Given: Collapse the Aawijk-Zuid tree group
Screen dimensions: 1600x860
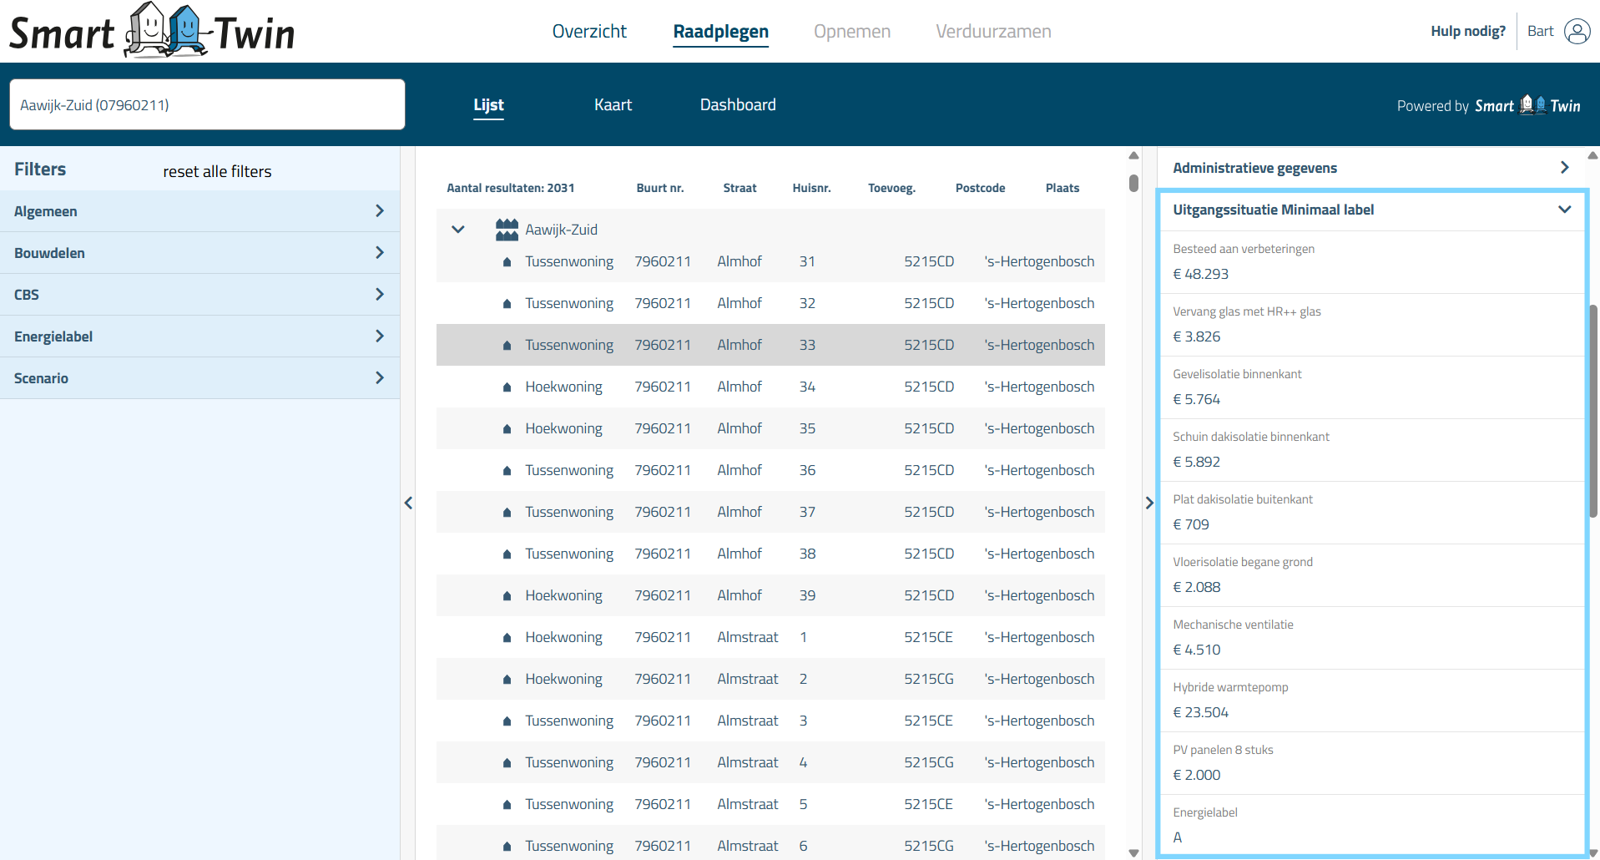Looking at the screenshot, I should click(x=458, y=230).
